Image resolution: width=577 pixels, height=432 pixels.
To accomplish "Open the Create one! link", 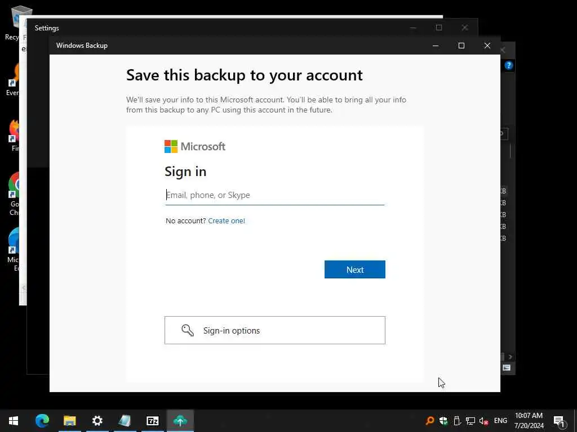I will (227, 220).
